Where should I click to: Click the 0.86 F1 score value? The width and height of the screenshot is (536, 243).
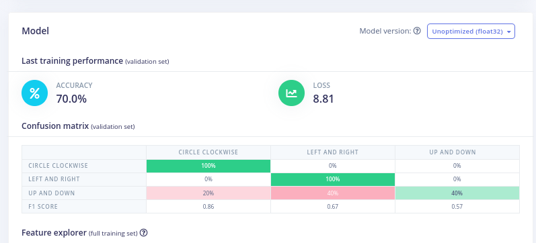point(208,207)
